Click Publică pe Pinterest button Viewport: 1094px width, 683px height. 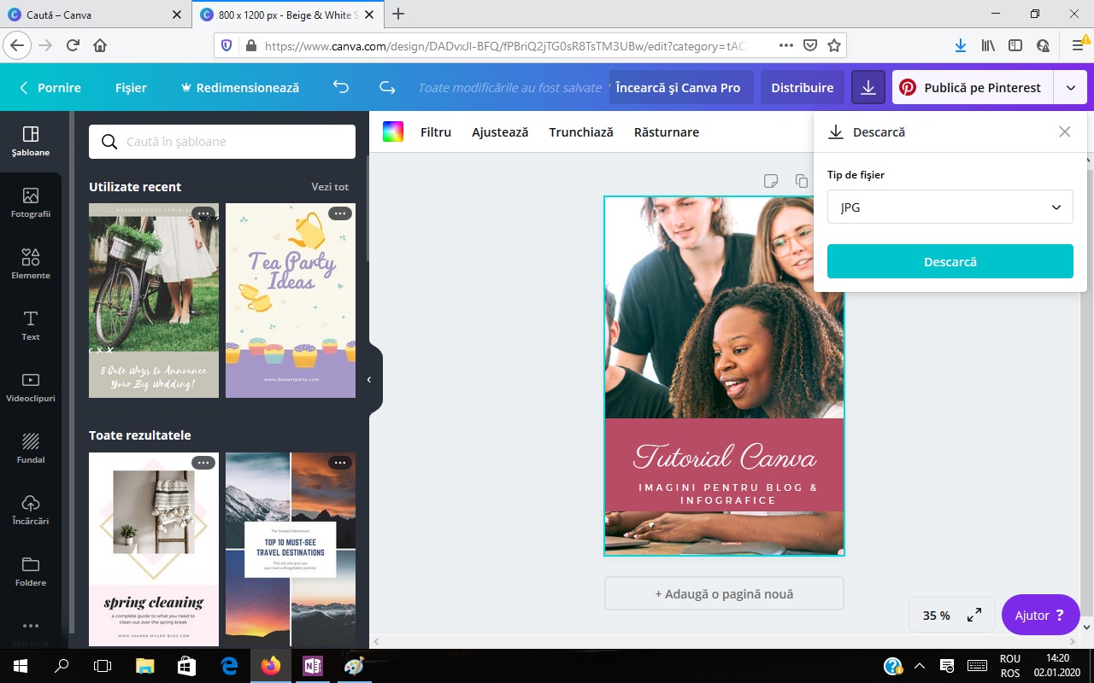pos(973,87)
